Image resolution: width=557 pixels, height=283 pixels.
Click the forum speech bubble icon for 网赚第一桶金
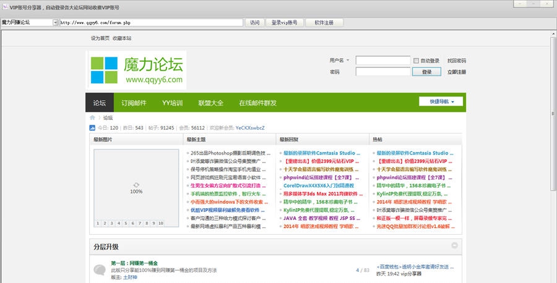[x=99, y=270]
